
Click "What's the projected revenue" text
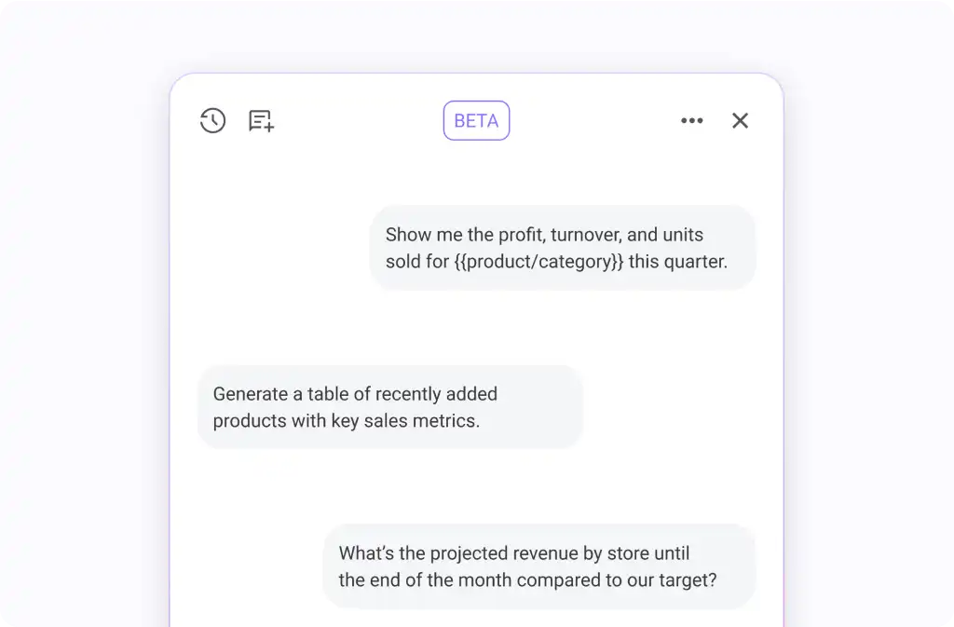457,553
